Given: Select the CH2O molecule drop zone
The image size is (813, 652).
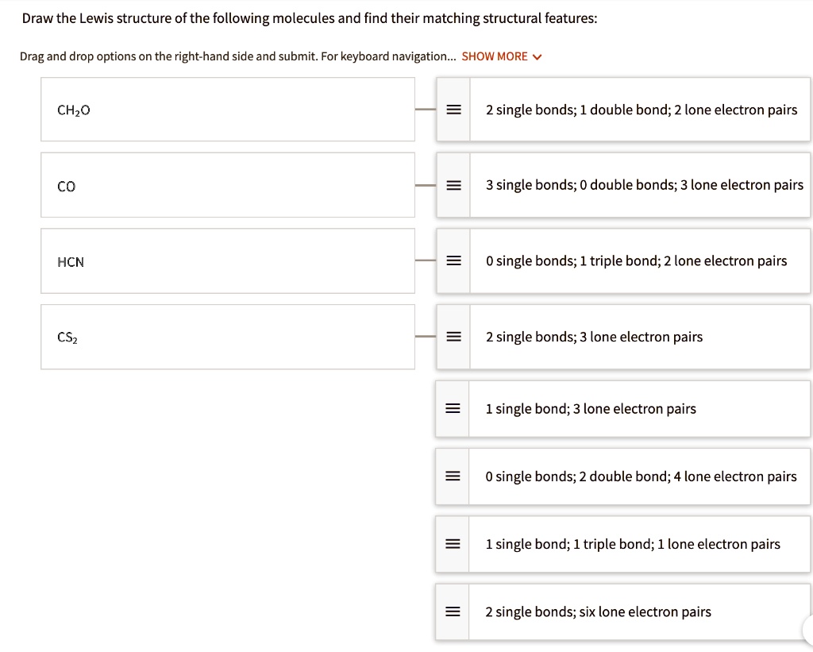Looking at the screenshot, I should pyautogui.click(x=228, y=109).
